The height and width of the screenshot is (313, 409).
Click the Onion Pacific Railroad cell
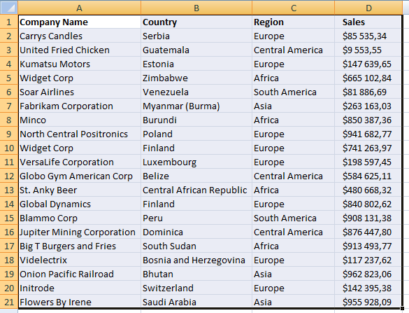pyautogui.click(x=80, y=274)
